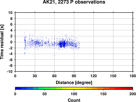Click the outlier point near 6.8 seconds
Viewport: 136px width, 102px height.
(x=32, y=22)
